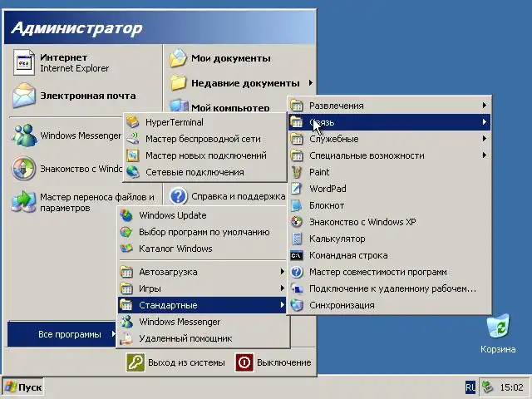Click the Электронная почта envelope icon

pos(24,96)
